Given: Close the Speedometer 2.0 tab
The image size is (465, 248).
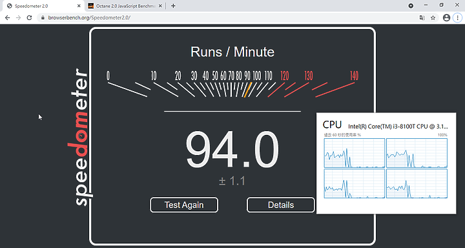Looking at the screenshot, I should click(x=79, y=6).
